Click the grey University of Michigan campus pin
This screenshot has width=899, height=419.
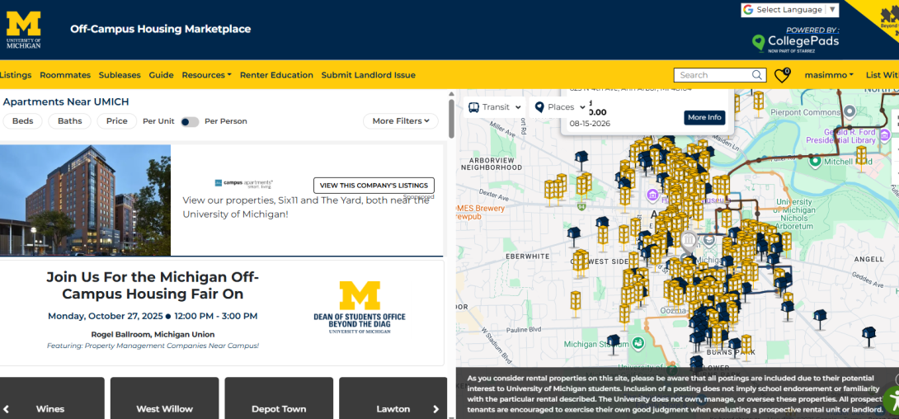(x=690, y=241)
